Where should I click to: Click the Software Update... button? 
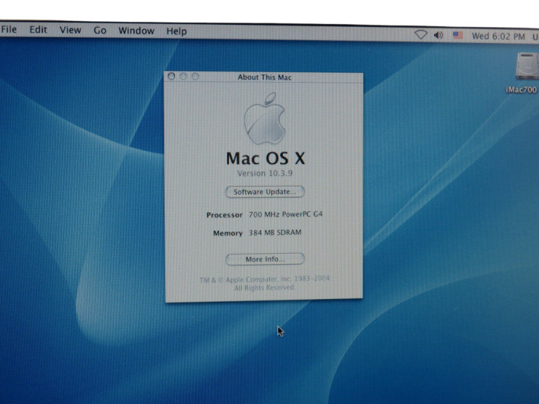click(265, 192)
